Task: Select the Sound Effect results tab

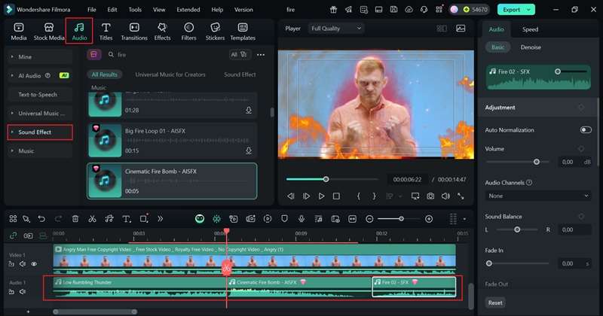Action: click(240, 74)
